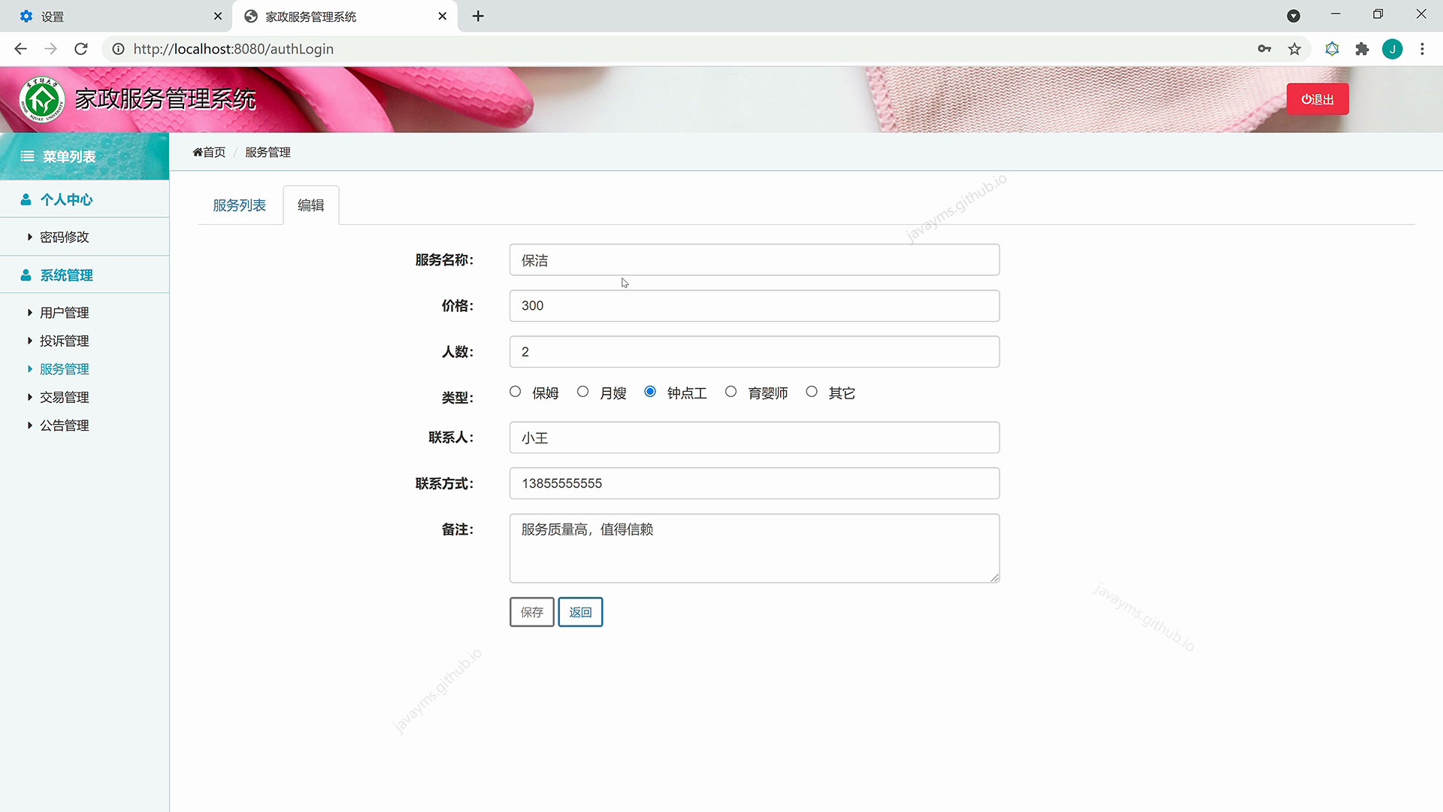The height and width of the screenshot is (812, 1443).
Task: Open the password key icon in address bar
Action: click(1264, 49)
